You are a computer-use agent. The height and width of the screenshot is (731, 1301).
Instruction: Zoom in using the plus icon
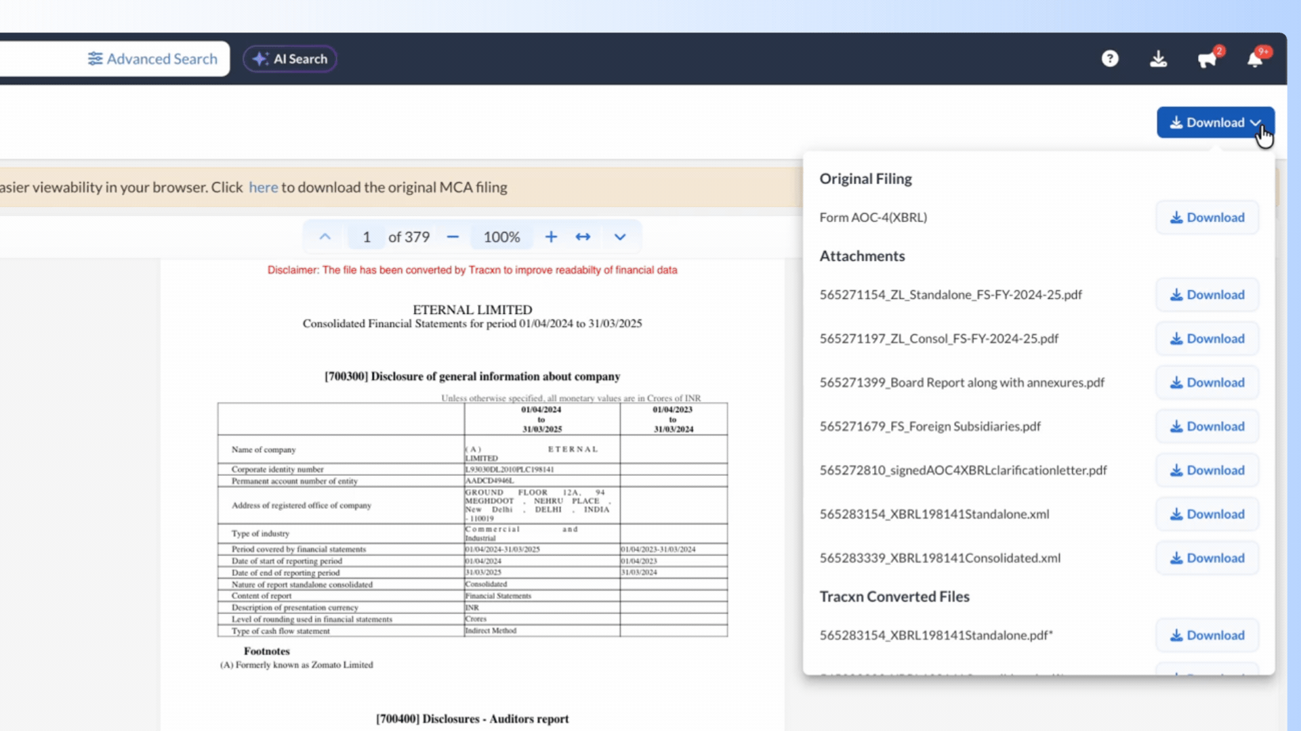[551, 237]
